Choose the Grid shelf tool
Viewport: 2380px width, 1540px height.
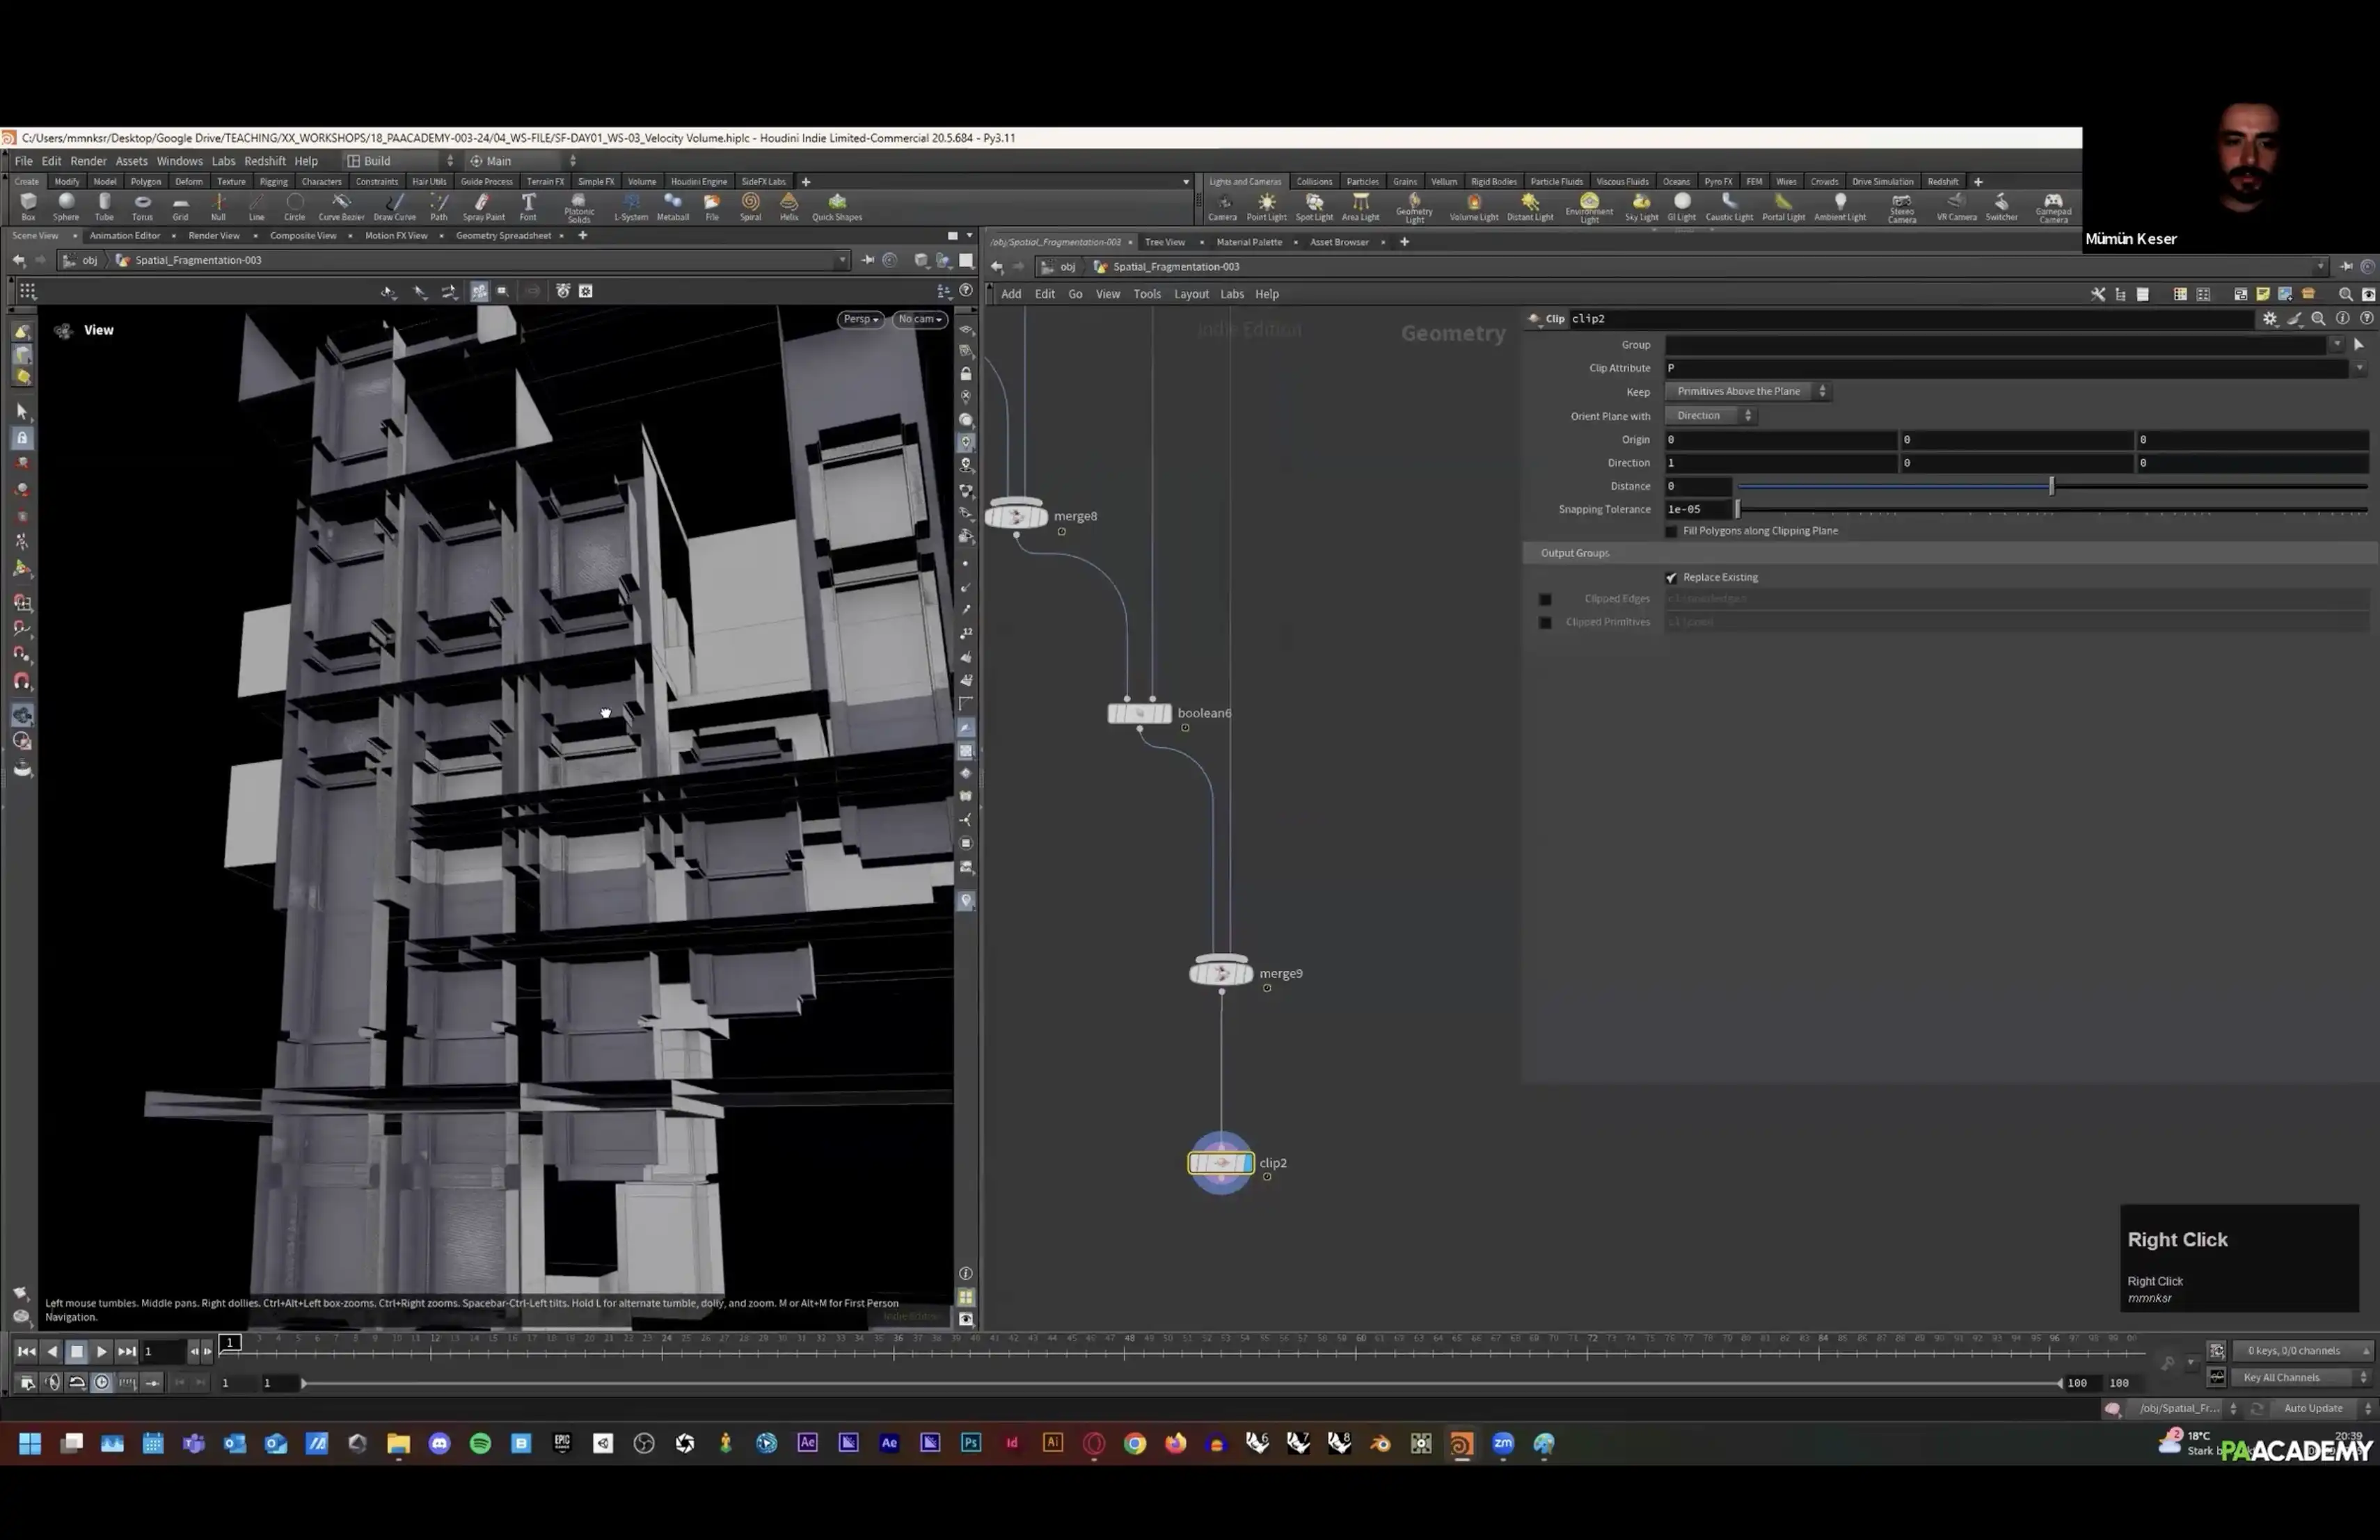click(180, 206)
